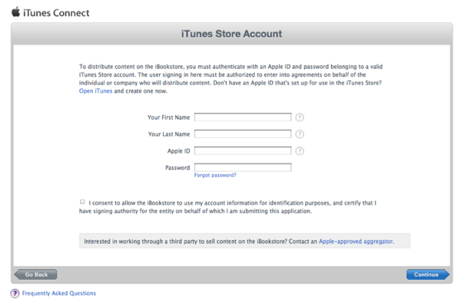The height and width of the screenshot is (303, 461).
Task: Open help icon beside Your First Name
Action: click(x=300, y=117)
